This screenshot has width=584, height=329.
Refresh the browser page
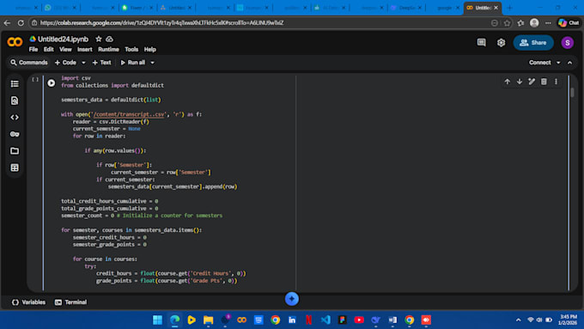coord(21,22)
